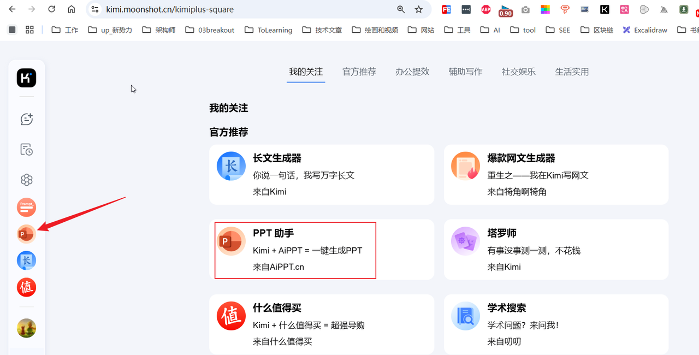The image size is (699, 355).
Task: Open the Prompt assistant sidebar icon
Action: (x=26, y=207)
